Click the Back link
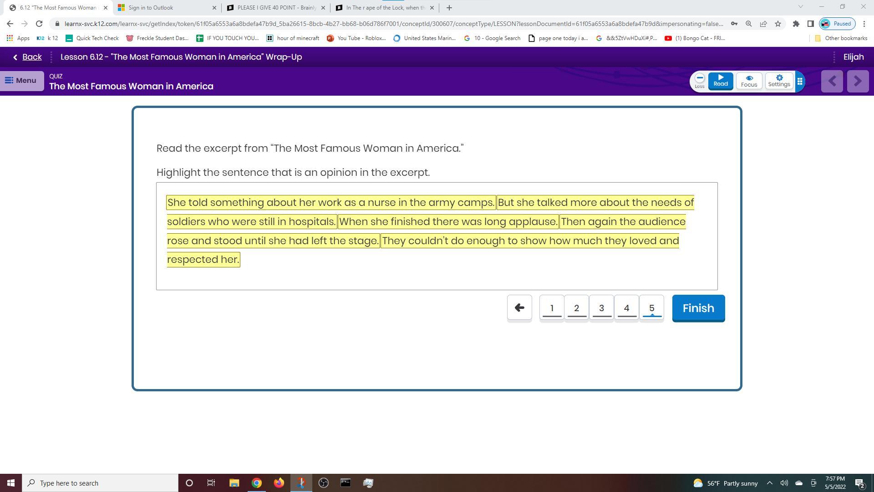This screenshot has width=874, height=492. pyautogui.click(x=27, y=57)
